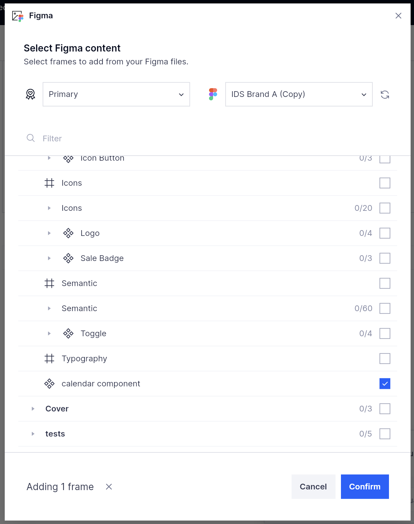Open the Primary library dropdown
This screenshot has height=524, width=414.
116,94
